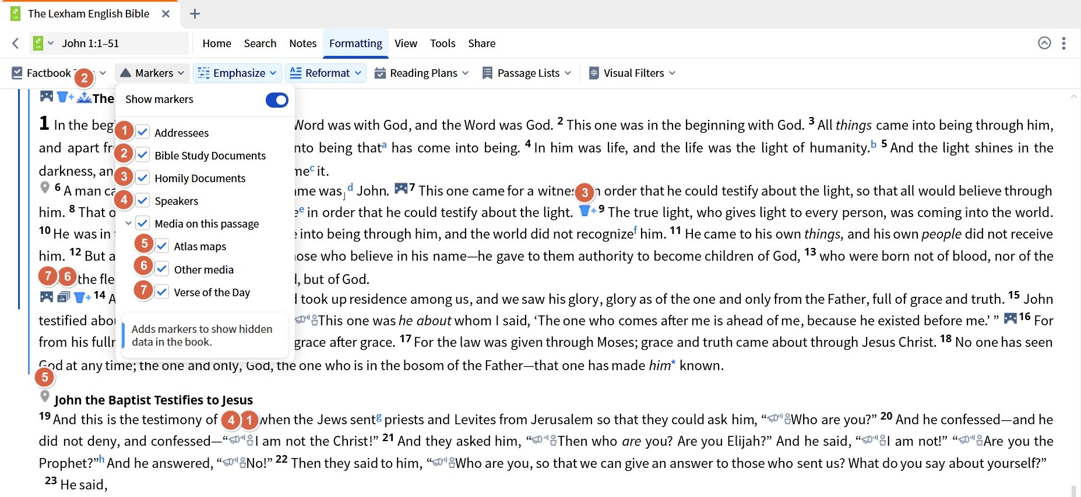Click speaker marker before 'I am not!'

874,441
